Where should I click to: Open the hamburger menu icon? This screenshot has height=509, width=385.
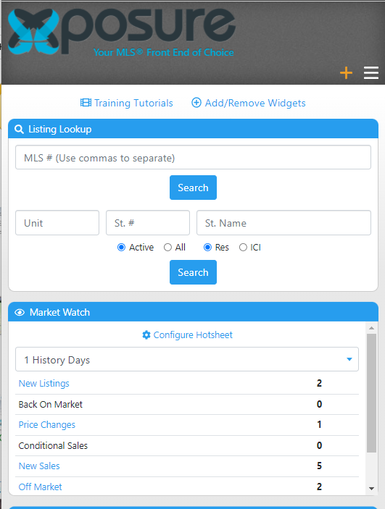371,72
